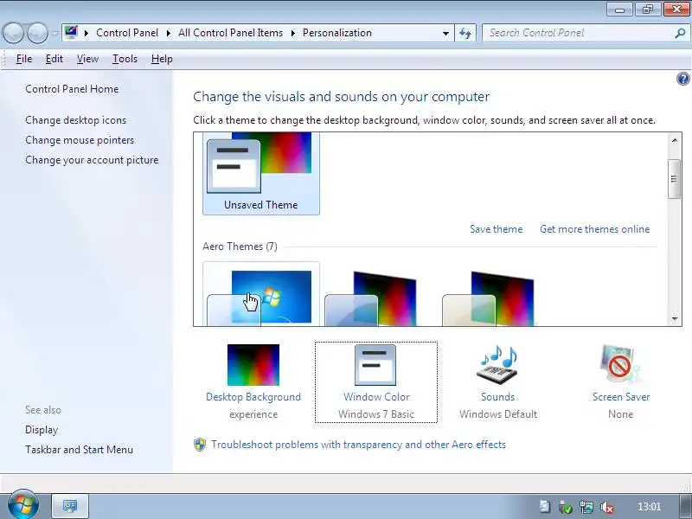Expand the address bar history dropdown

(445, 33)
